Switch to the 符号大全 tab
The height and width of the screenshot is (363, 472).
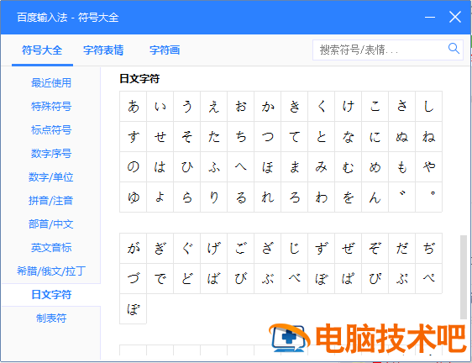[x=42, y=50]
